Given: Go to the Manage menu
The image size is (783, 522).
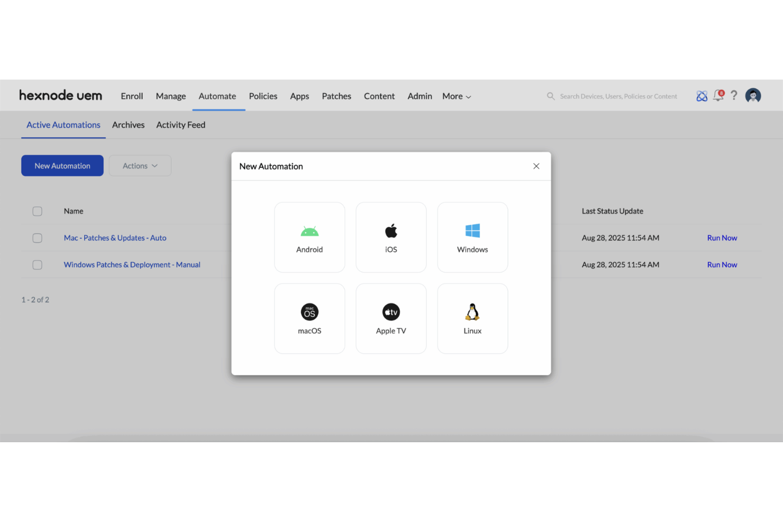Looking at the screenshot, I should point(171,96).
